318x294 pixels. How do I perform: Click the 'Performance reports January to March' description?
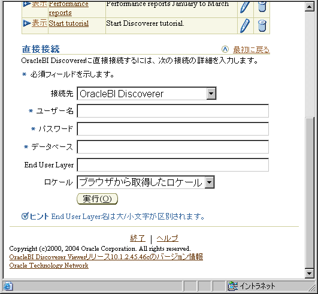[168, 4]
